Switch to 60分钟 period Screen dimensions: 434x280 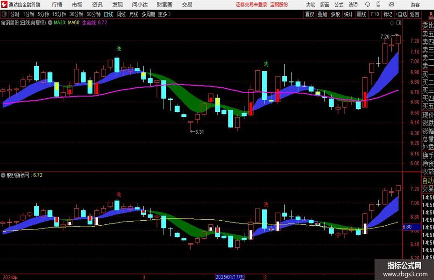94,14
